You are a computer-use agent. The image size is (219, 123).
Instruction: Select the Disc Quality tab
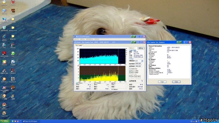click(x=79, y=45)
